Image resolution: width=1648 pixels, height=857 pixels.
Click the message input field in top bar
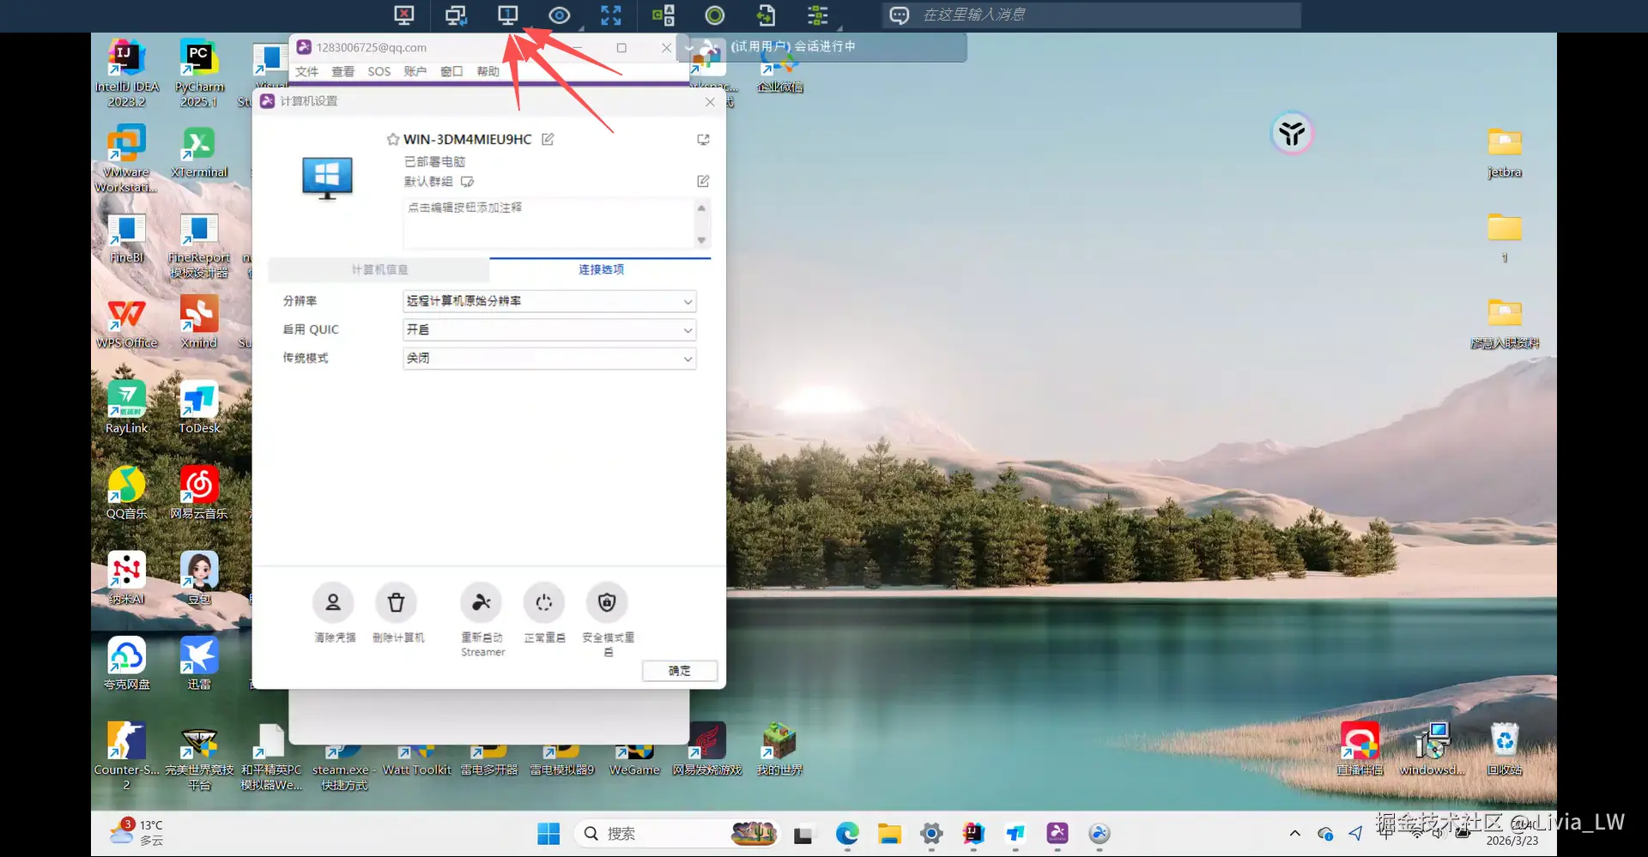tap(1107, 15)
